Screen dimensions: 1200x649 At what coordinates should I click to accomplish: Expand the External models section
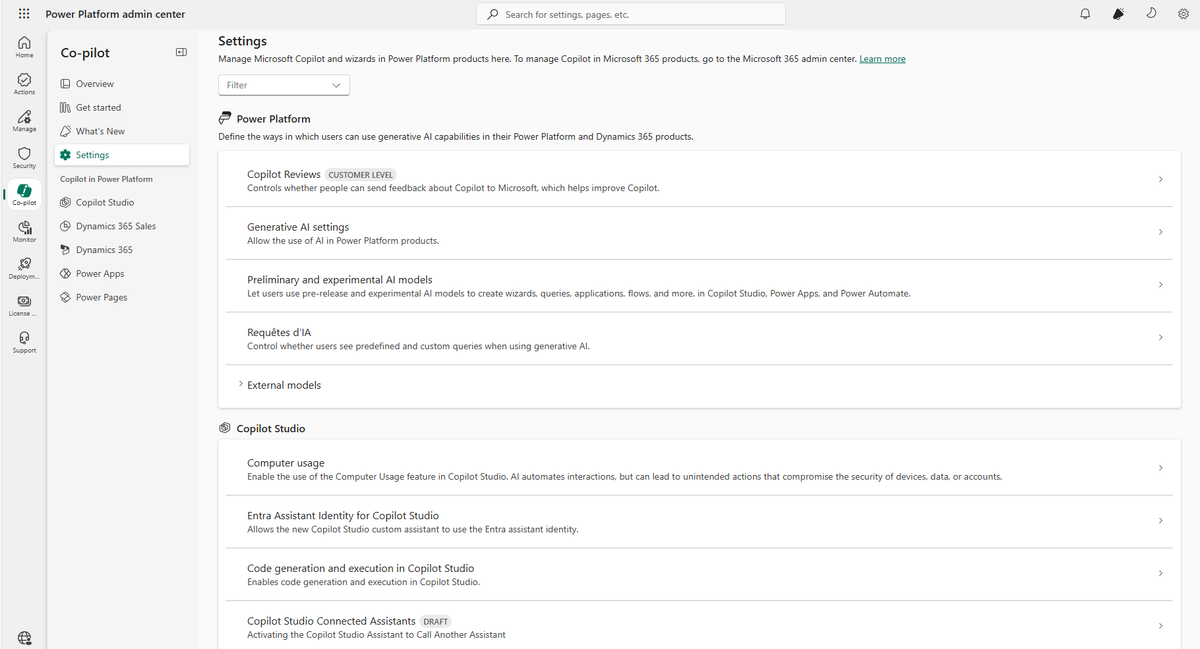pyautogui.click(x=241, y=384)
